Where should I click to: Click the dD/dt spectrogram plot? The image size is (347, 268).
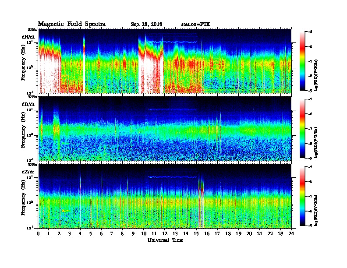tap(165, 129)
